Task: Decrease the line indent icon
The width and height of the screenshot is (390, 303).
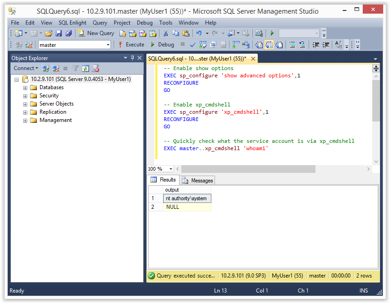Action: coord(315,45)
